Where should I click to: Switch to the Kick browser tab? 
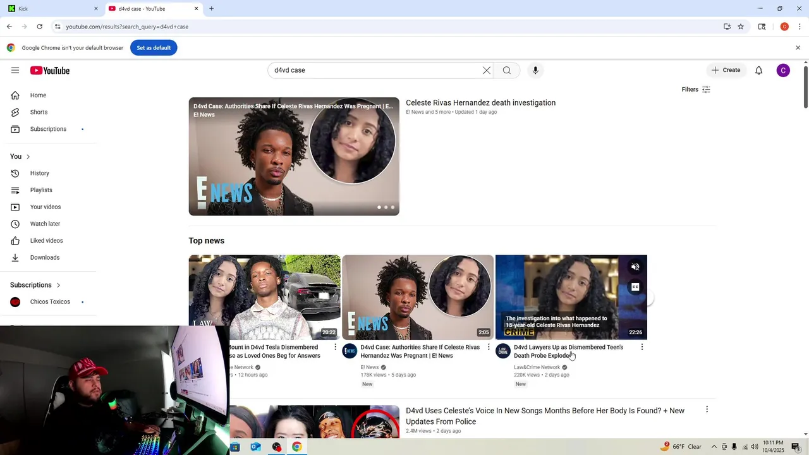[52, 9]
